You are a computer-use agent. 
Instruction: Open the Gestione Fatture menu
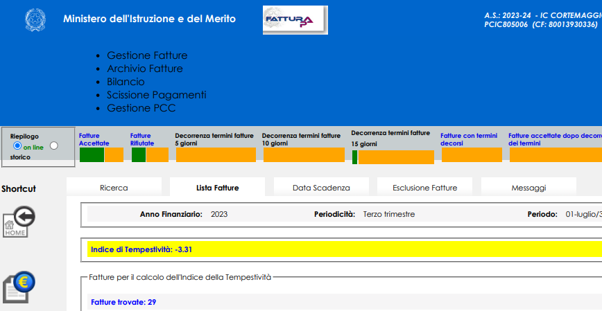[147, 55]
